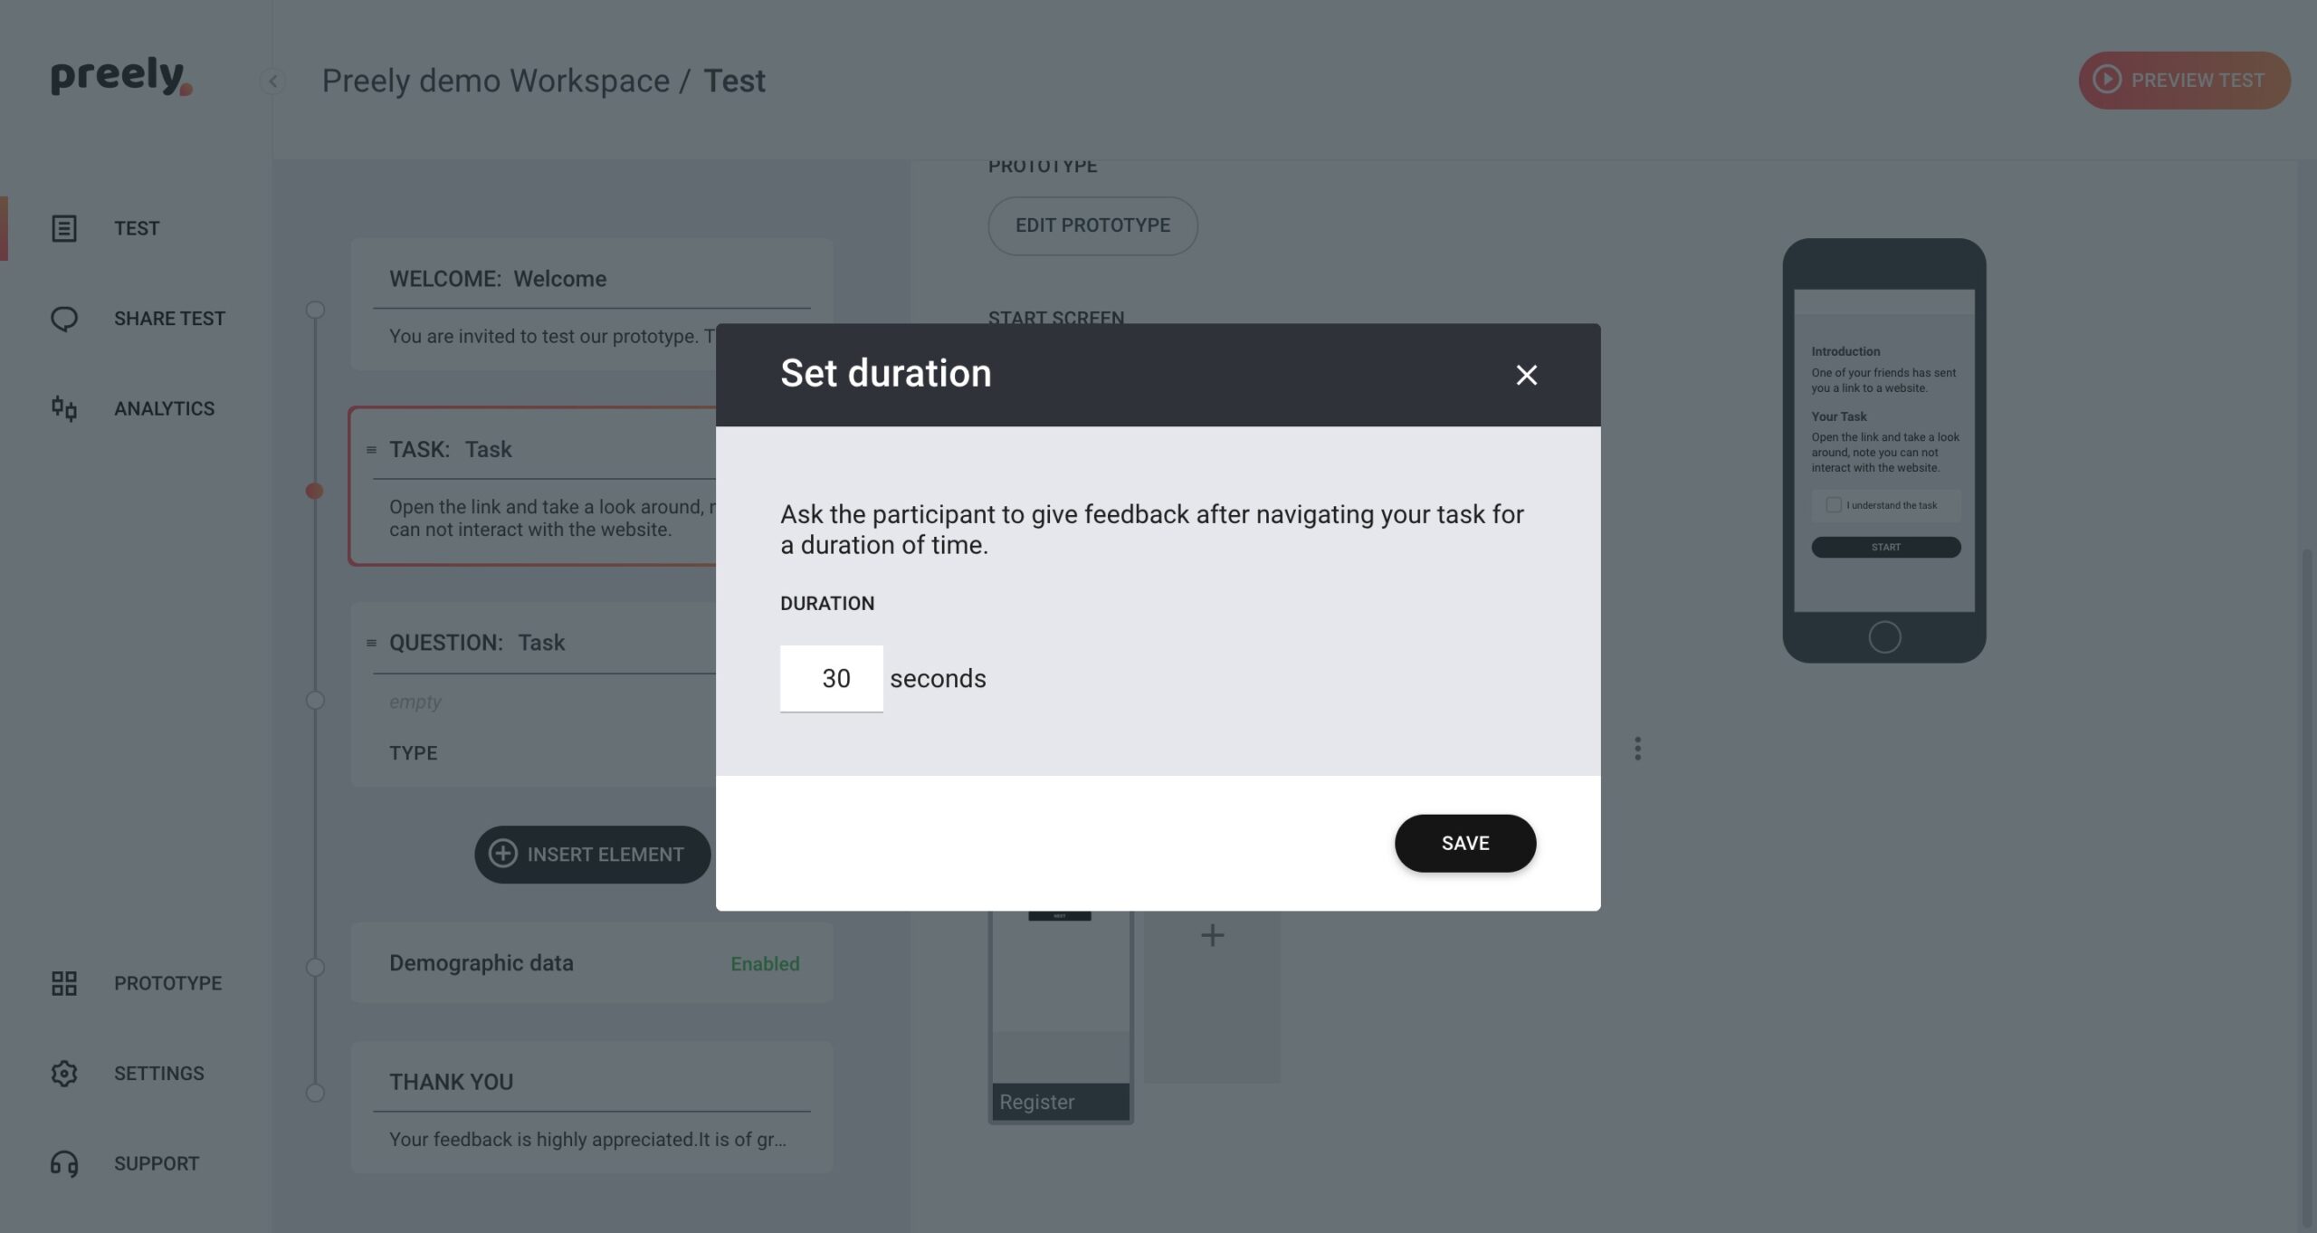Image resolution: width=2317 pixels, height=1233 pixels.
Task: Click the Edit Prototype button
Action: pyautogui.click(x=1092, y=225)
